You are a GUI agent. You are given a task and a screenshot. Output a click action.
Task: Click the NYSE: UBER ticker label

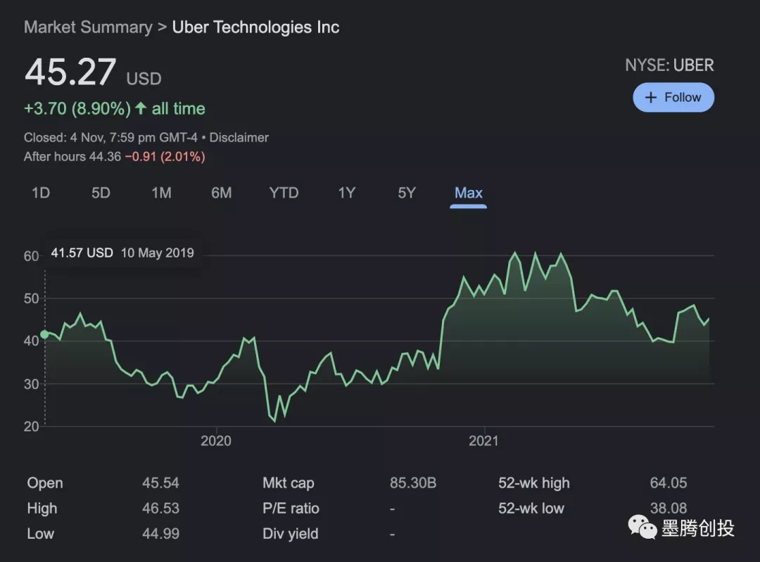[669, 65]
